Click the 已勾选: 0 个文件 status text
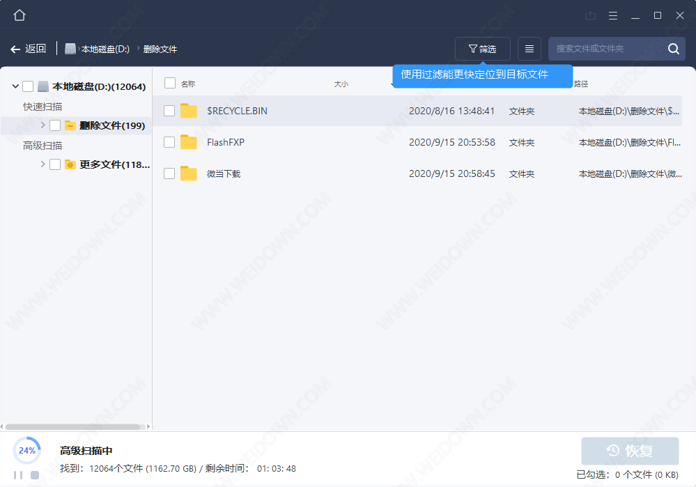Viewport: 696px width, 487px height. [x=627, y=475]
